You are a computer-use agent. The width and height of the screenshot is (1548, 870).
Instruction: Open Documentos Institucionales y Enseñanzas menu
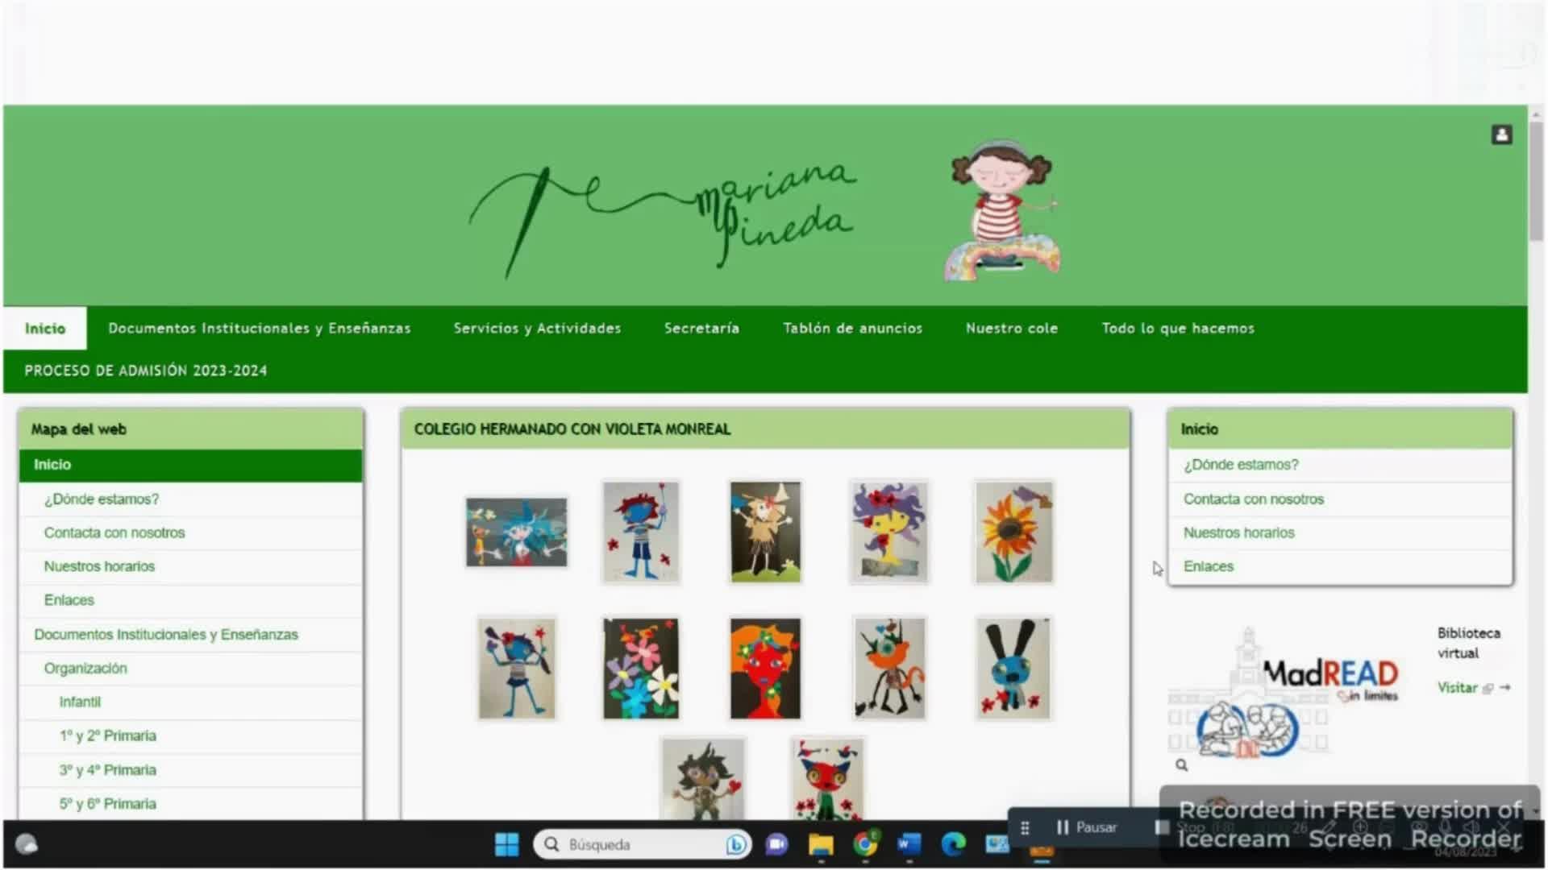pyautogui.click(x=260, y=328)
